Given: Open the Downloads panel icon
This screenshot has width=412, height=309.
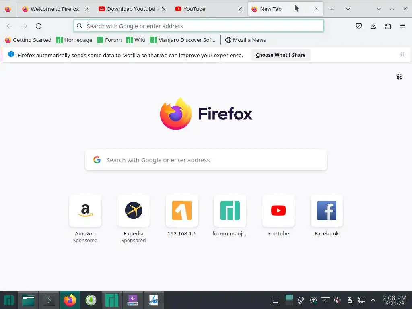Looking at the screenshot, I should point(373,26).
